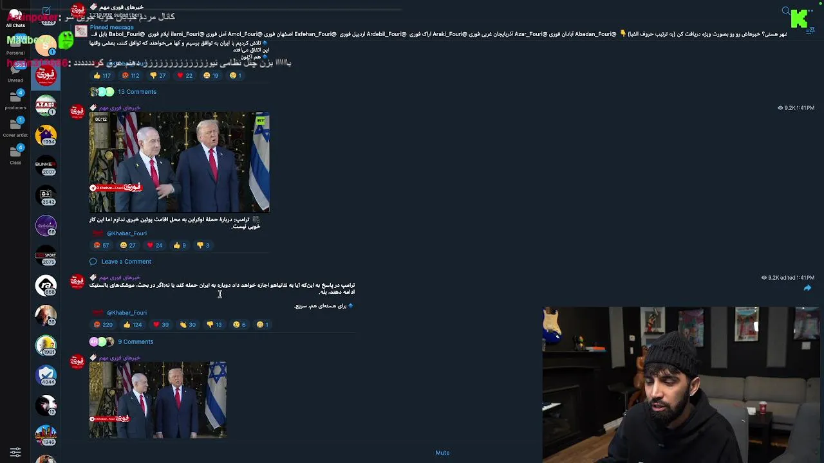Open the search icon in chat header
This screenshot has width=824, height=463.
click(786, 11)
